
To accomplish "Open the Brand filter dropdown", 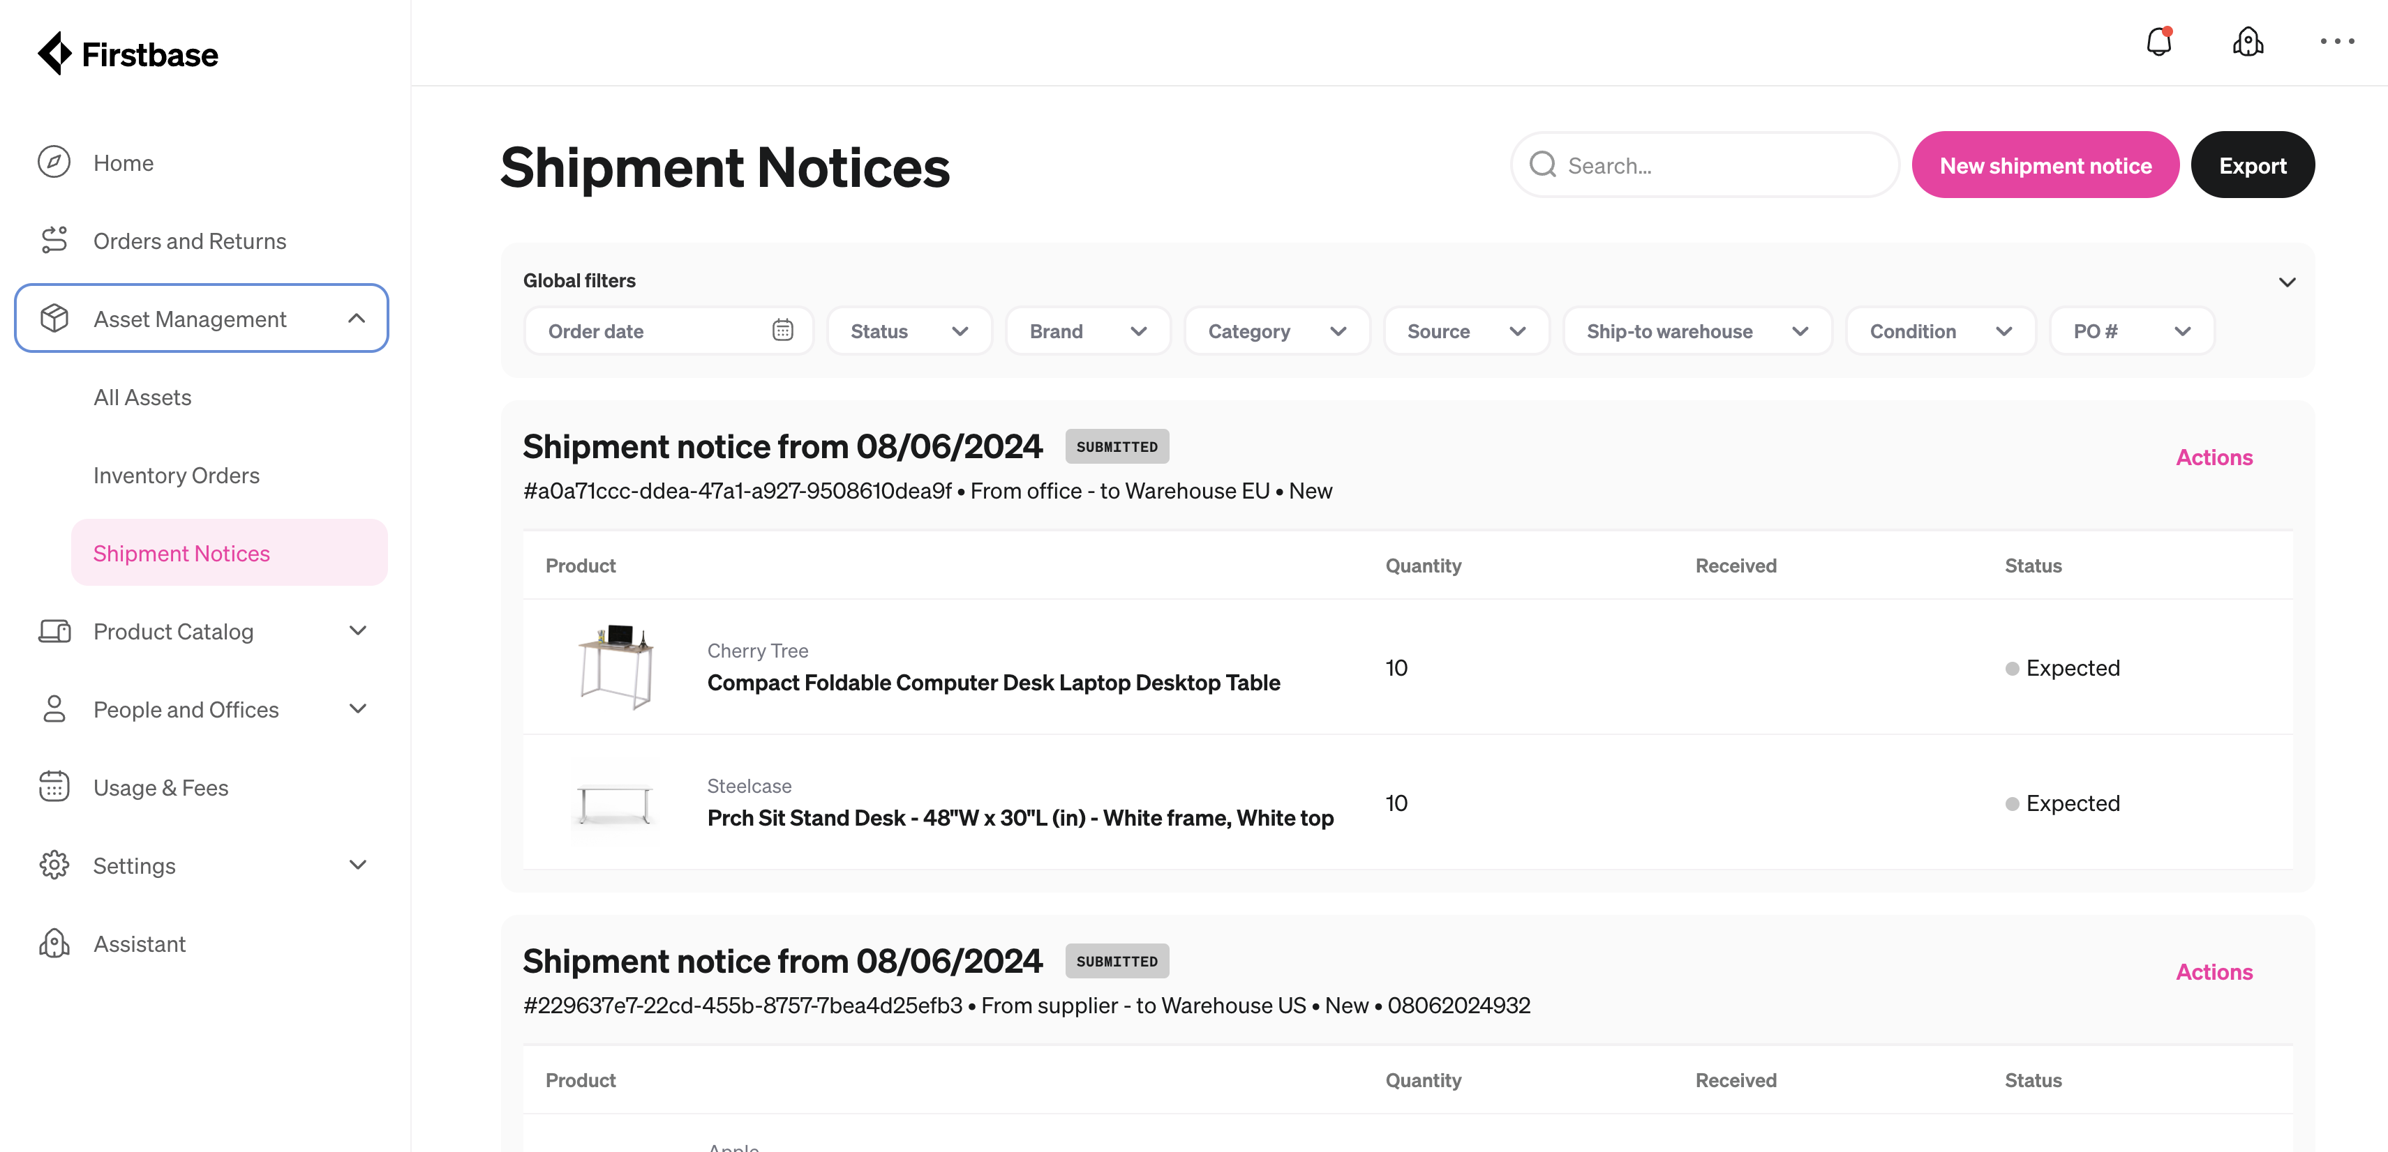I will coord(1087,331).
